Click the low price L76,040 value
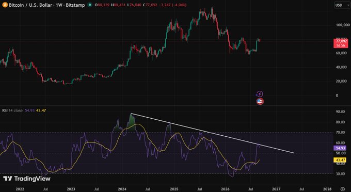The image size is (351, 192). point(134,5)
